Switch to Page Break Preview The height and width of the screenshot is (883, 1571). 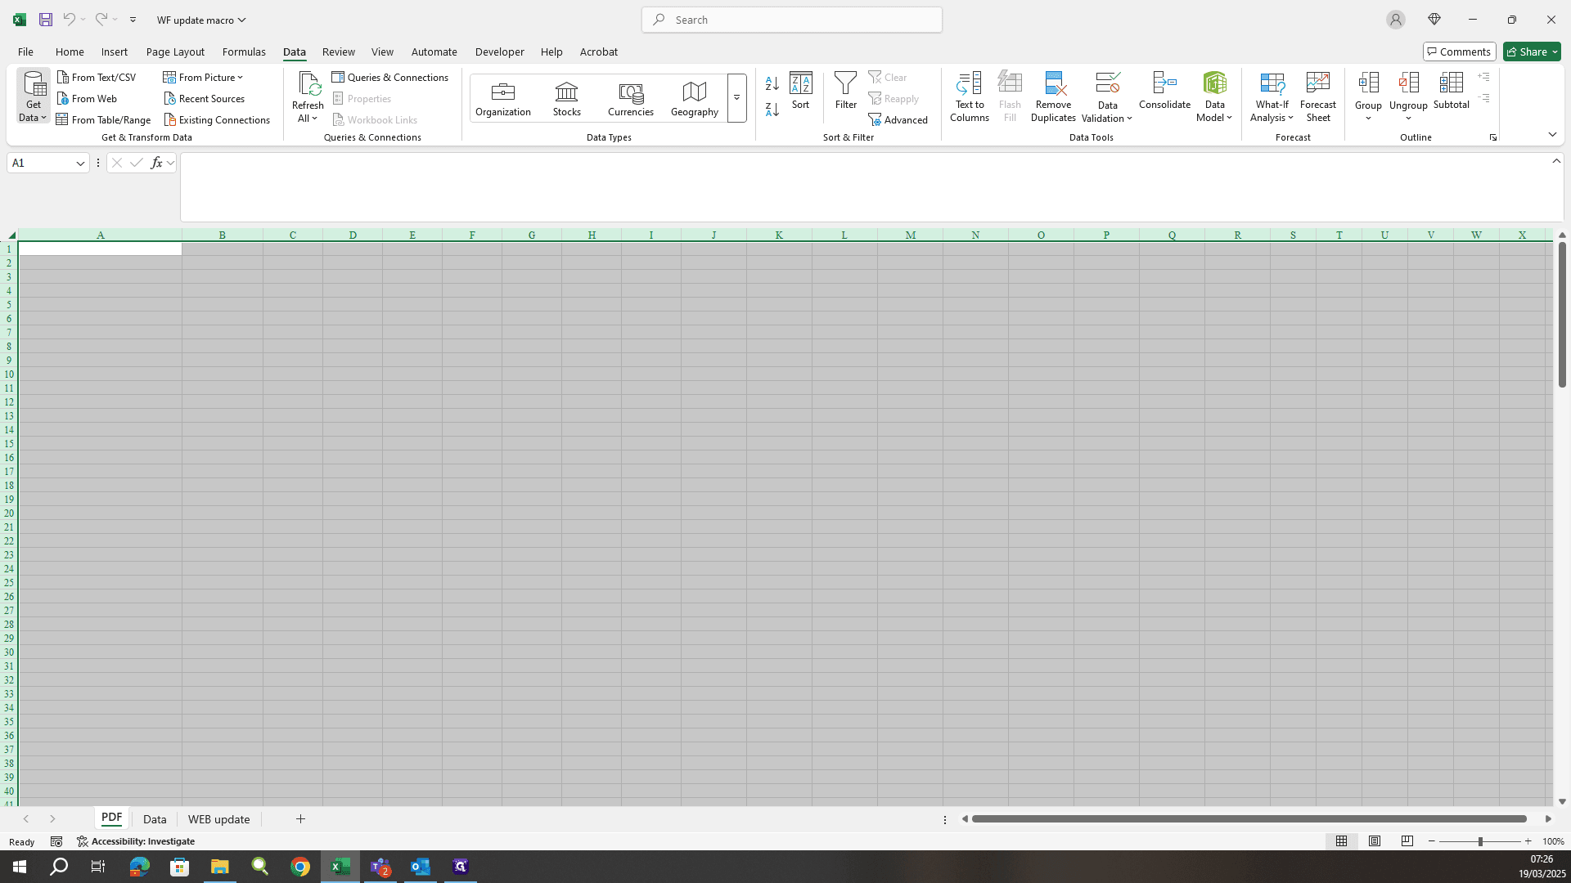pyautogui.click(x=1407, y=841)
